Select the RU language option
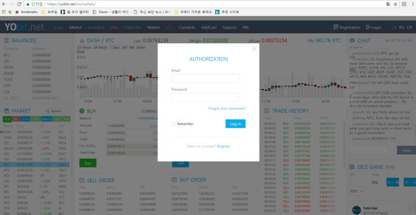 (x=402, y=27)
